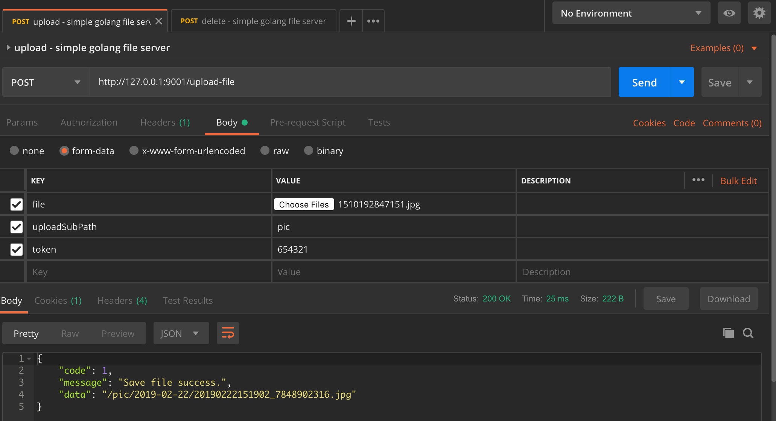Open the Test Results response tab

(187, 301)
